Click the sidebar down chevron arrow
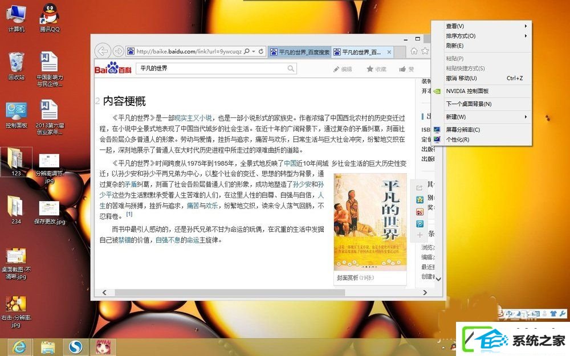Image resolution: width=570 pixels, height=356 pixels. click(x=438, y=279)
